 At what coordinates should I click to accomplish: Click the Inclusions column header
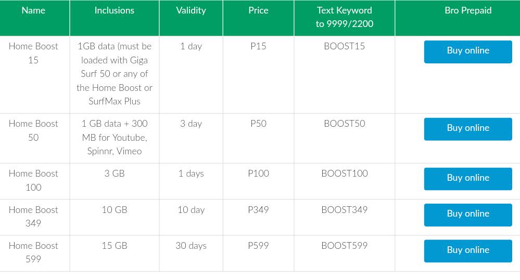tap(115, 10)
